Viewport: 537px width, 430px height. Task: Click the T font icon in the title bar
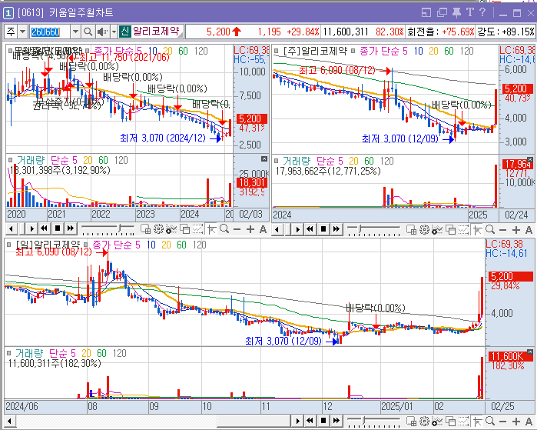(x=470, y=12)
